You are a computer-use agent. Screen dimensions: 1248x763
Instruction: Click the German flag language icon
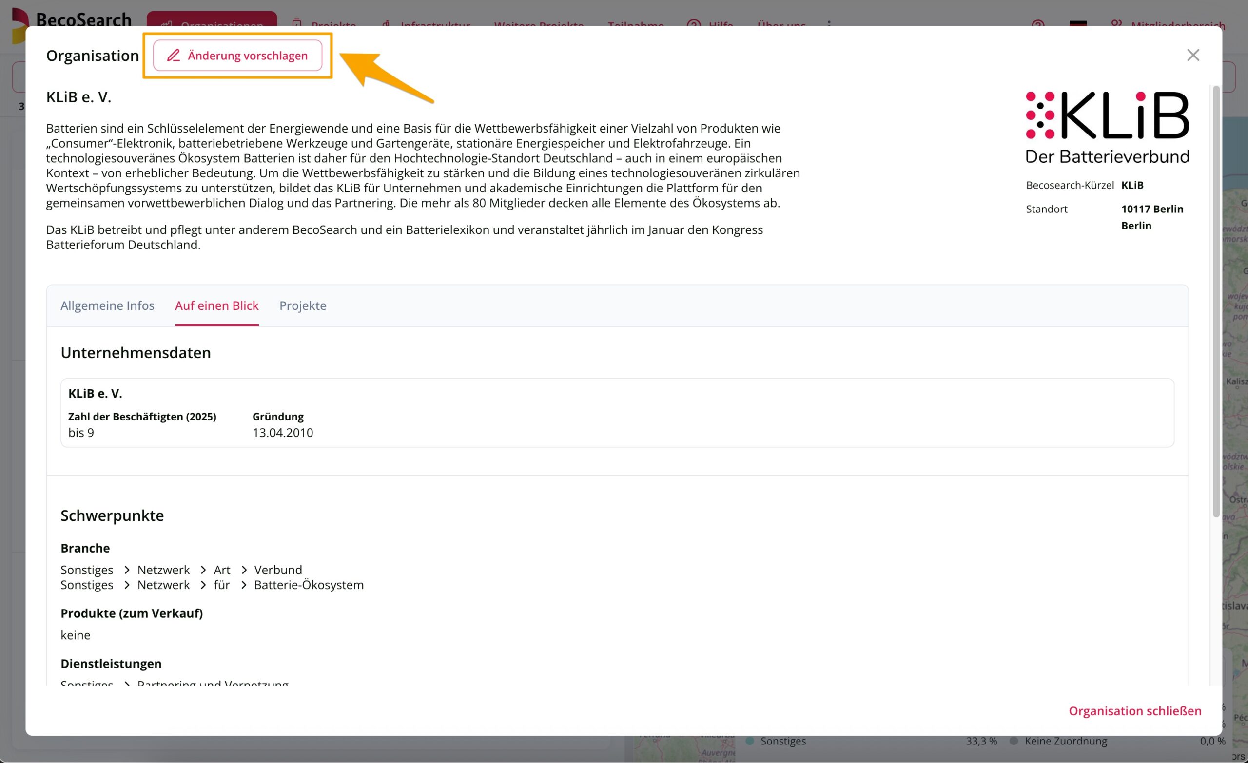[1078, 23]
